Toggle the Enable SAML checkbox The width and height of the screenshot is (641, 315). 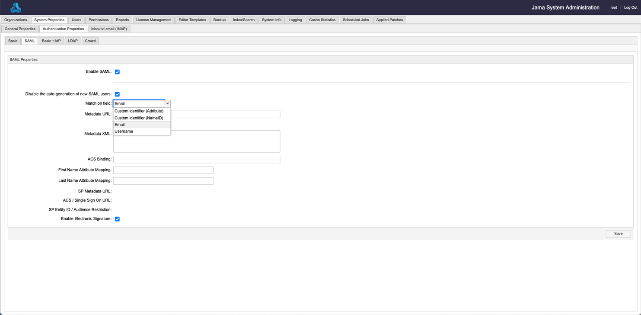[117, 72]
